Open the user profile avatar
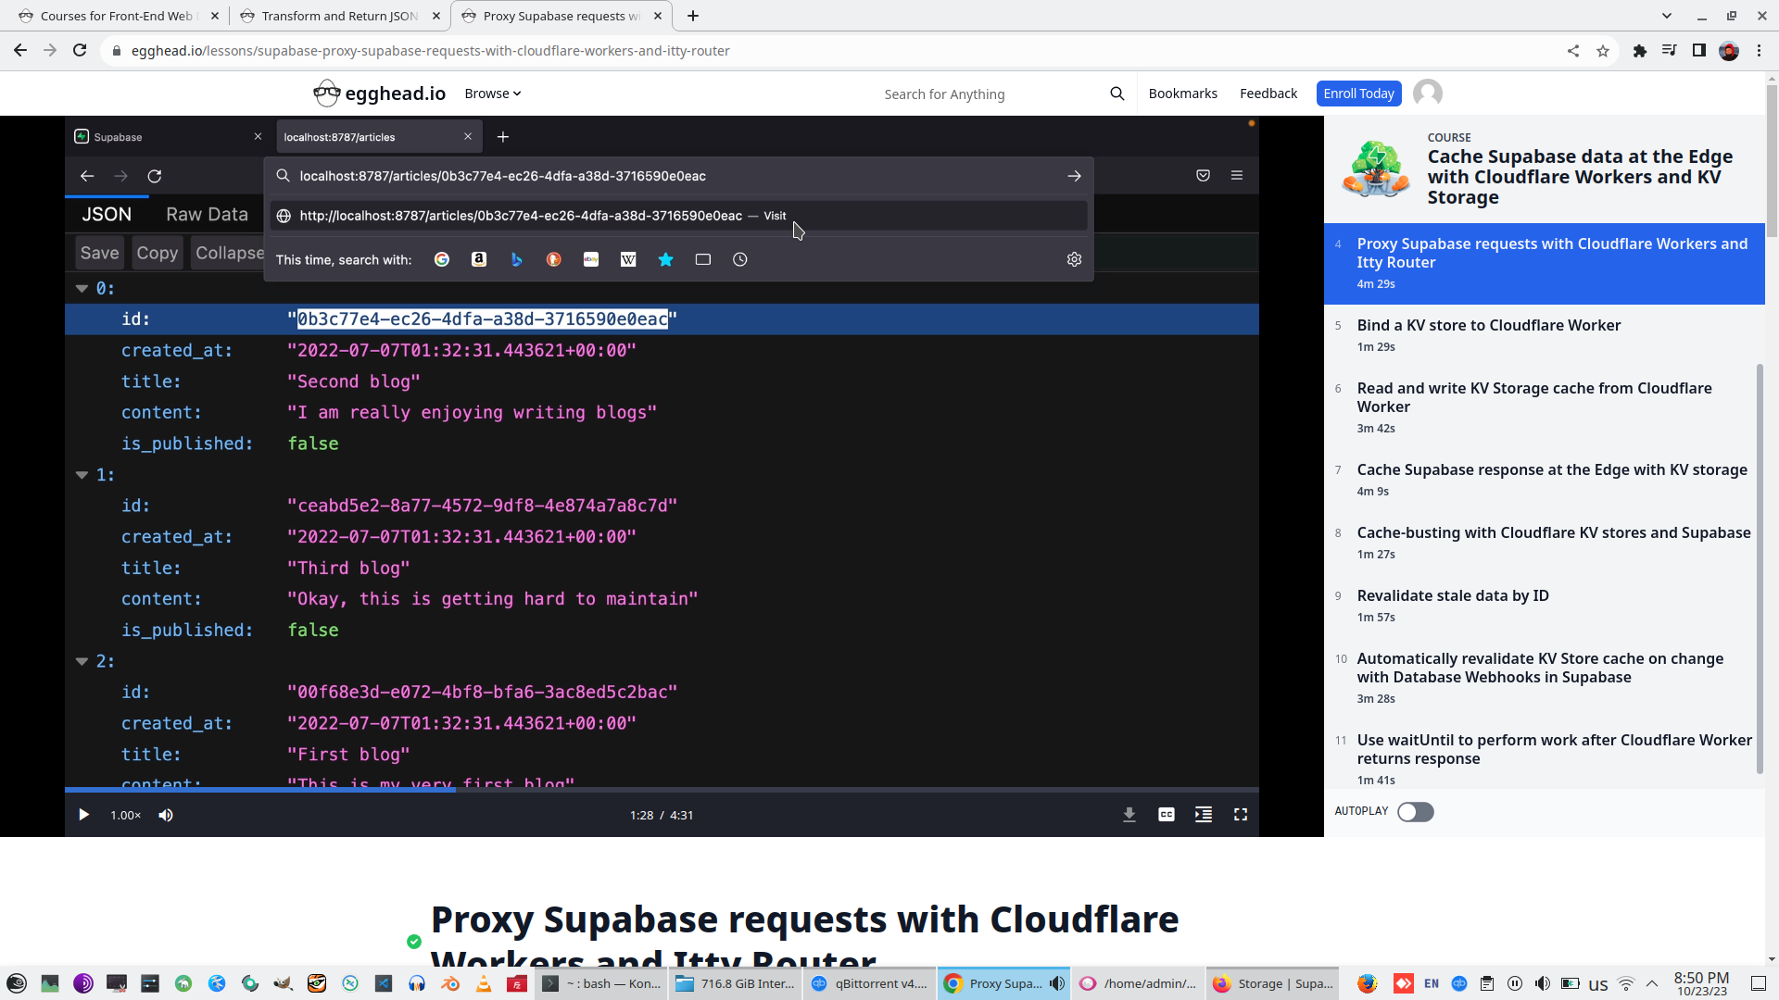1779x1000 pixels. tap(1427, 94)
